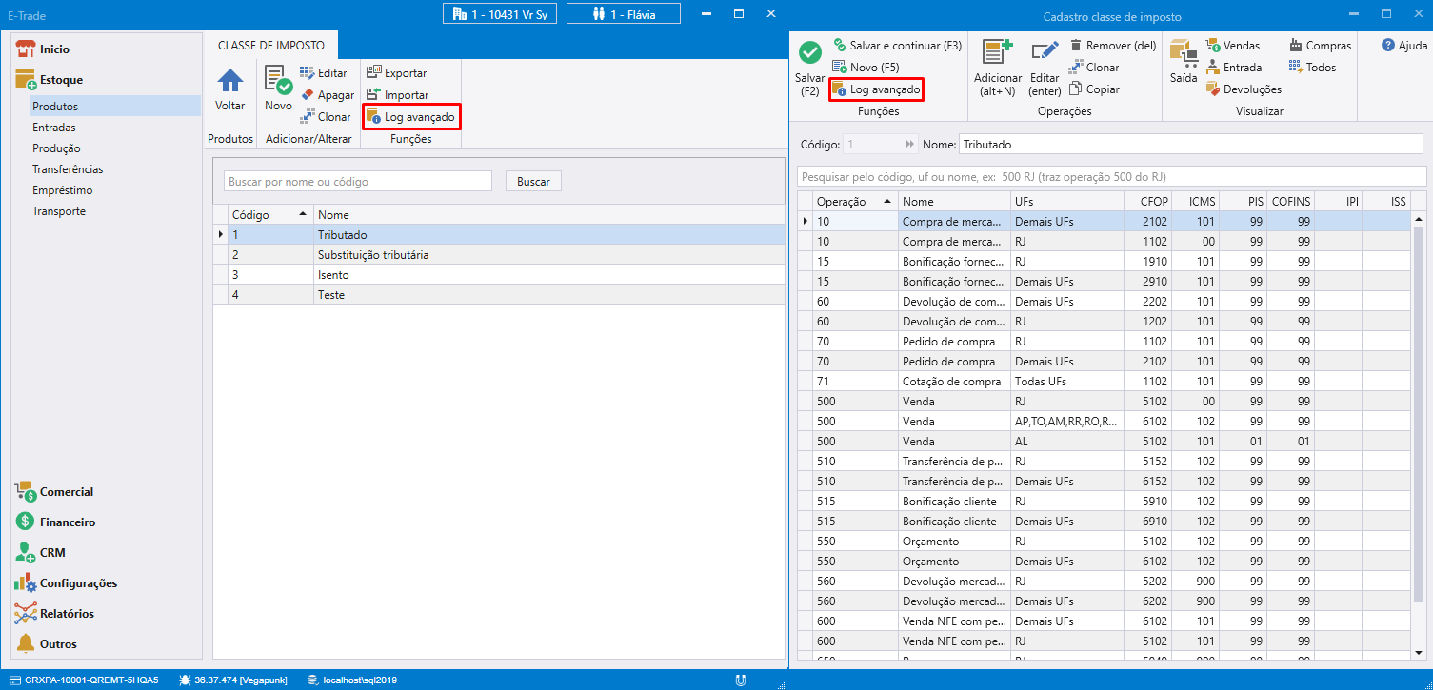Show Devoluções operations view
The width and height of the screenshot is (1433, 690).
[x=1244, y=89]
